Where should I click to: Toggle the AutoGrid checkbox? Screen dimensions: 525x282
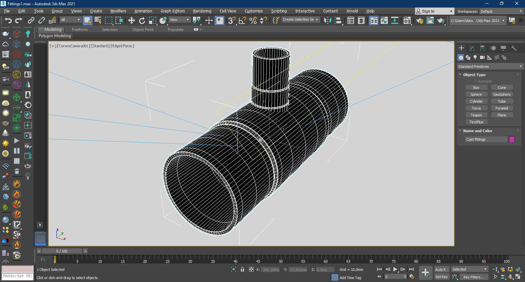coord(475,81)
